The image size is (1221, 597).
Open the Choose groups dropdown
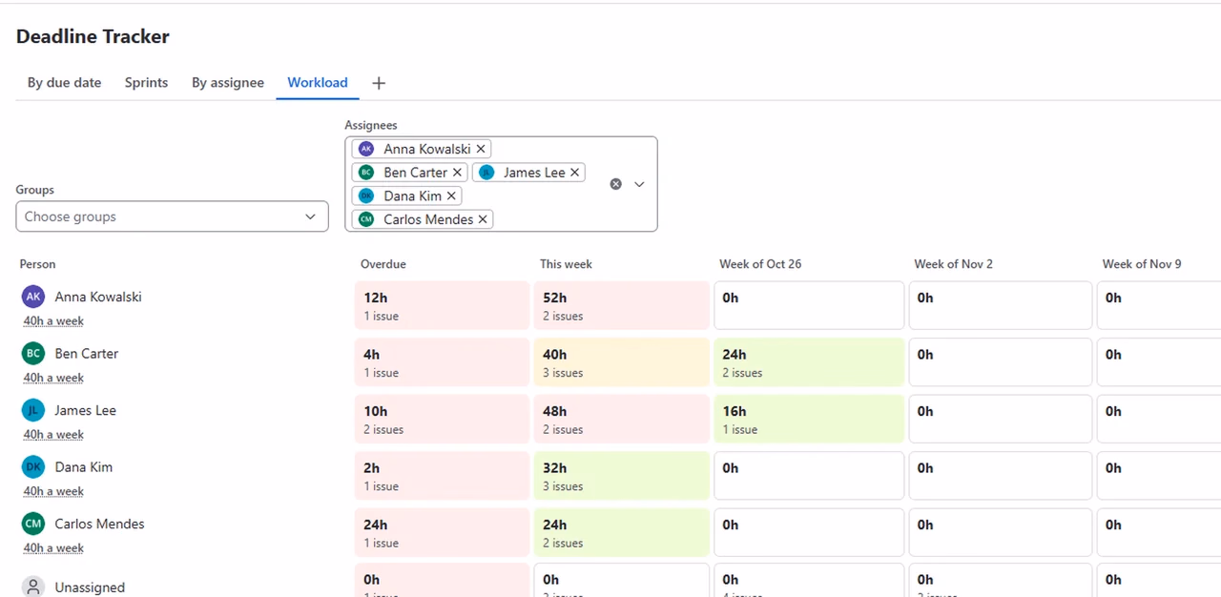tap(172, 216)
